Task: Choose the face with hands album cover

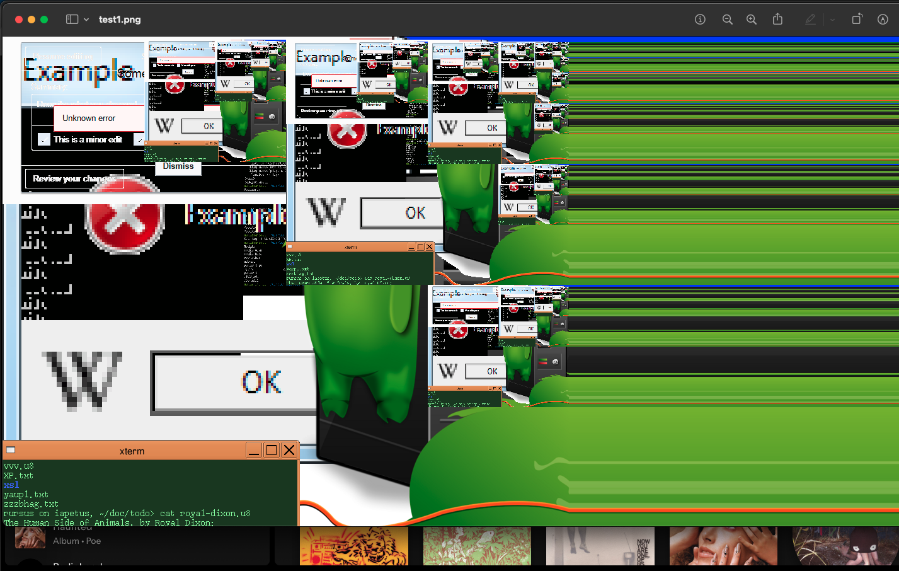Action: coord(723,546)
